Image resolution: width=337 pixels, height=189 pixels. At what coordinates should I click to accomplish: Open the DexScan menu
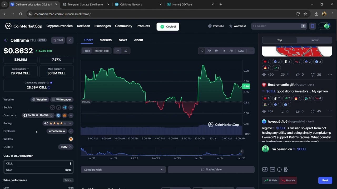(x=83, y=26)
